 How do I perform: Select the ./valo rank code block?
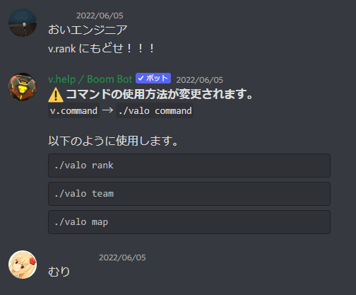(x=189, y=166)
